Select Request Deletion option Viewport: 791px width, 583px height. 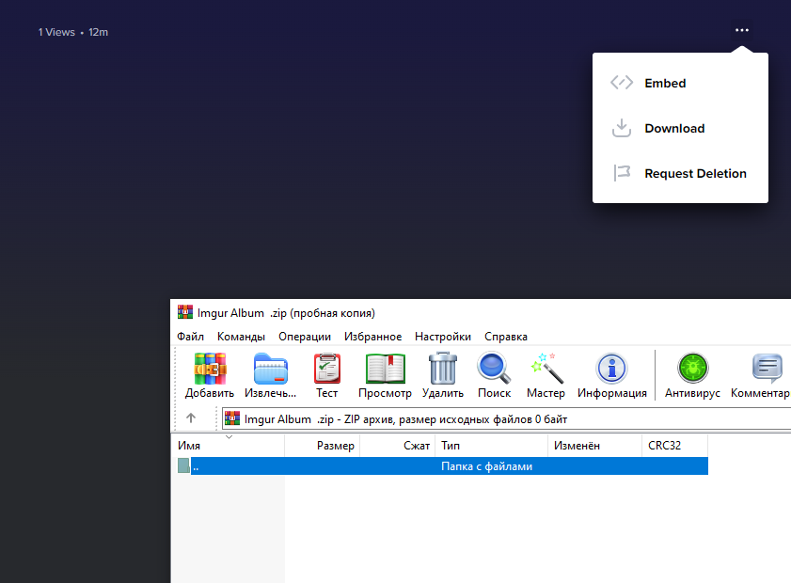tap(694, 174)
